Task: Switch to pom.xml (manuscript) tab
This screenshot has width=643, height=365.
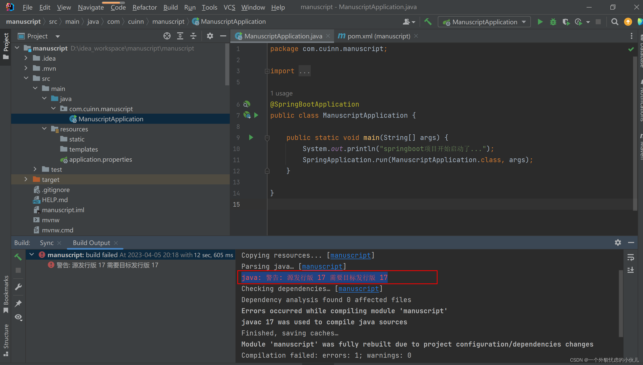Action: point(378,36)
